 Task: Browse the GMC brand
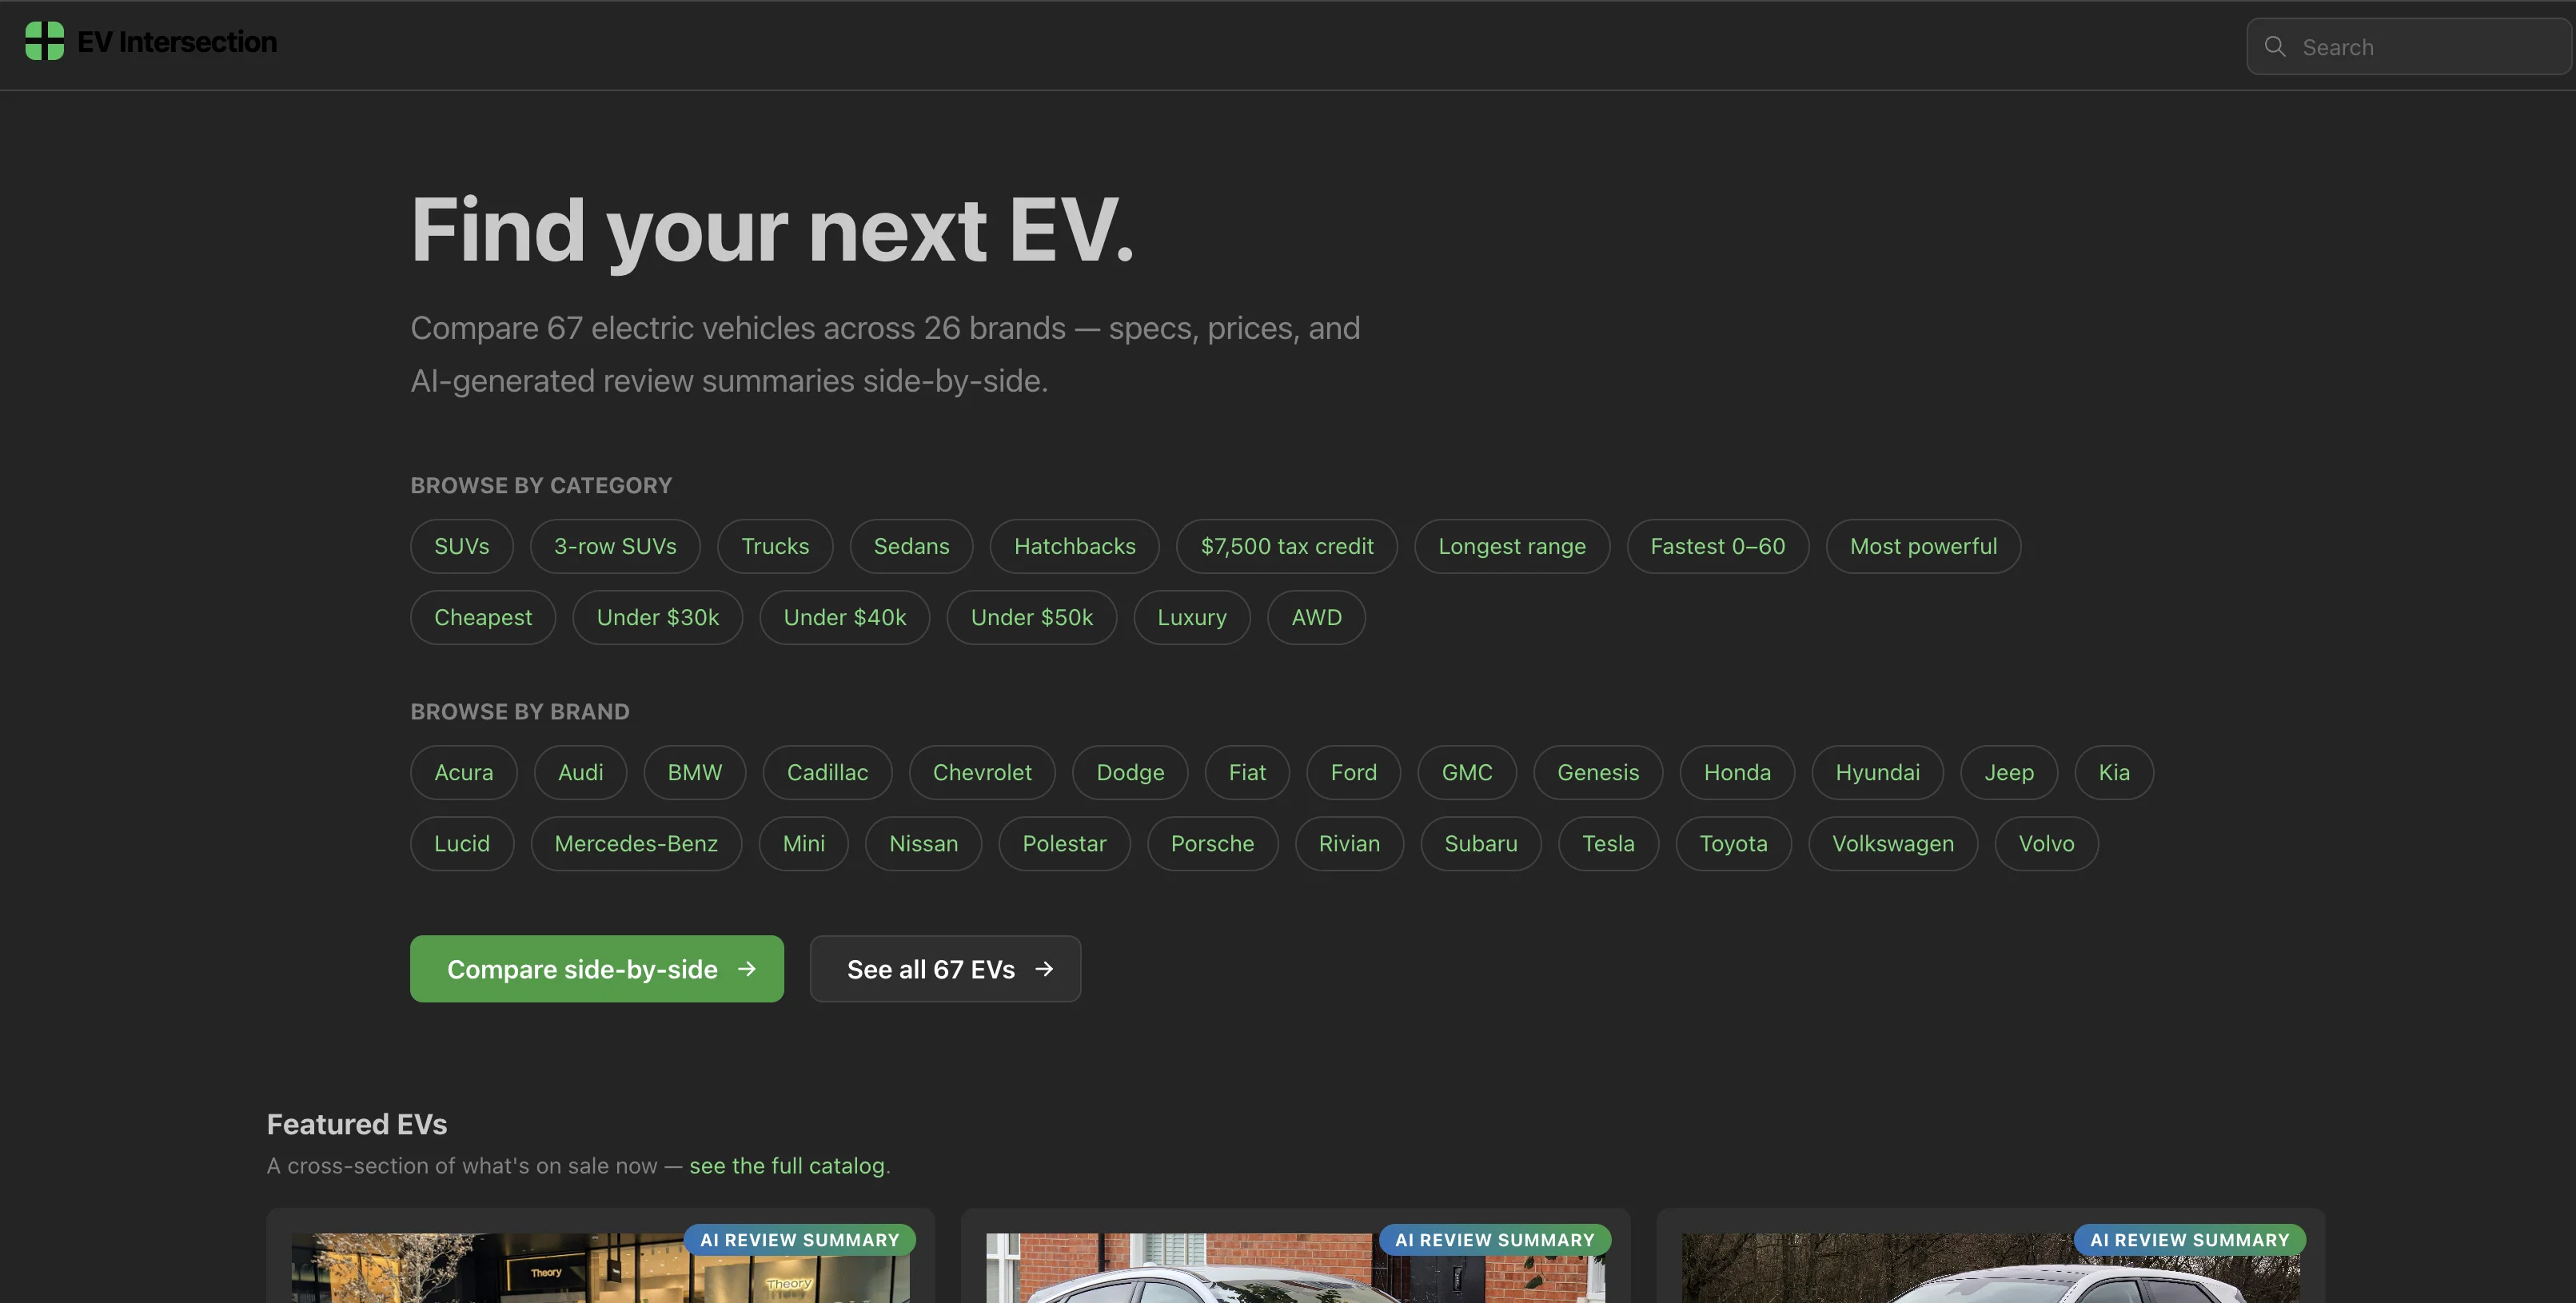pos(1467,772)
